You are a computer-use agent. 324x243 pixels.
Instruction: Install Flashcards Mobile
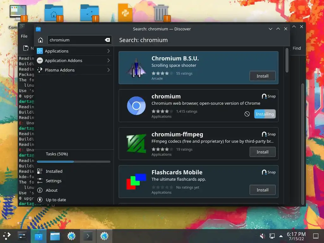point(262,190)
